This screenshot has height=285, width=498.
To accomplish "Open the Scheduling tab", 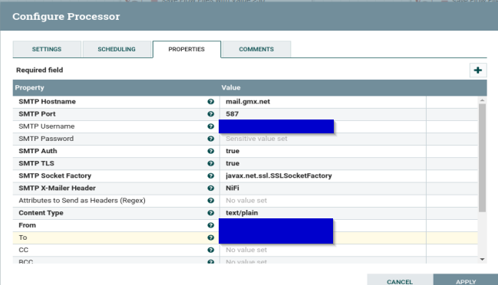I will pyautogui.click(x=117, y=49).
